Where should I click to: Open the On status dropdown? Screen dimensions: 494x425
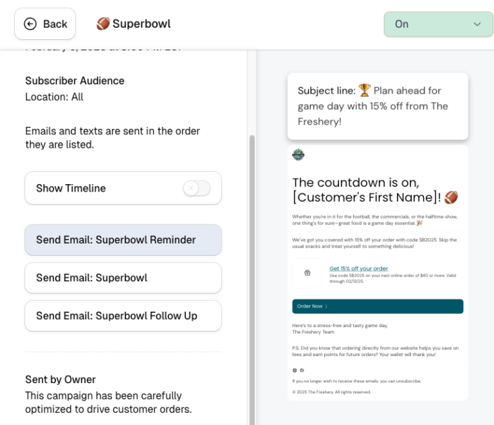(438, 24)
